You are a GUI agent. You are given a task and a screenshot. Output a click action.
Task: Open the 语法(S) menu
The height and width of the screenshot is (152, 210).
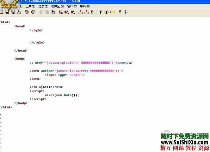tap(43, 6)
